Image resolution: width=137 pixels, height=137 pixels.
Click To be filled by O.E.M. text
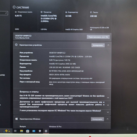(x=22, y=38)
